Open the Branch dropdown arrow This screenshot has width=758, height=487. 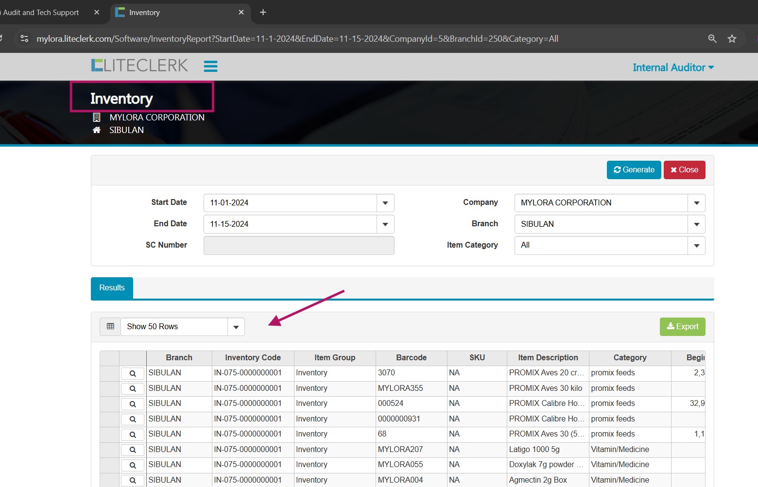pos(696,224)
